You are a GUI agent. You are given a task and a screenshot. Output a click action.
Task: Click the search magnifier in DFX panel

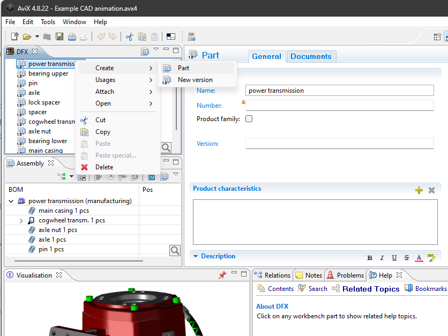click(166, 147)
